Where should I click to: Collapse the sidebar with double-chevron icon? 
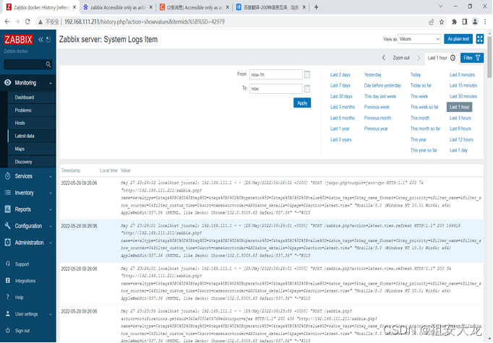pyautogui.click(x=41, y=39)
